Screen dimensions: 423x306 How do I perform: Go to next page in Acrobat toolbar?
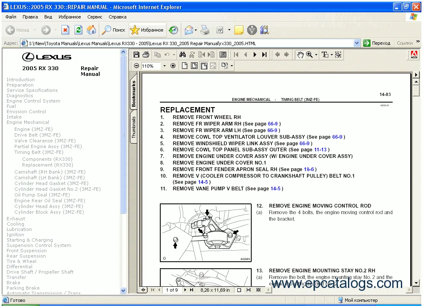click(255, 55)
